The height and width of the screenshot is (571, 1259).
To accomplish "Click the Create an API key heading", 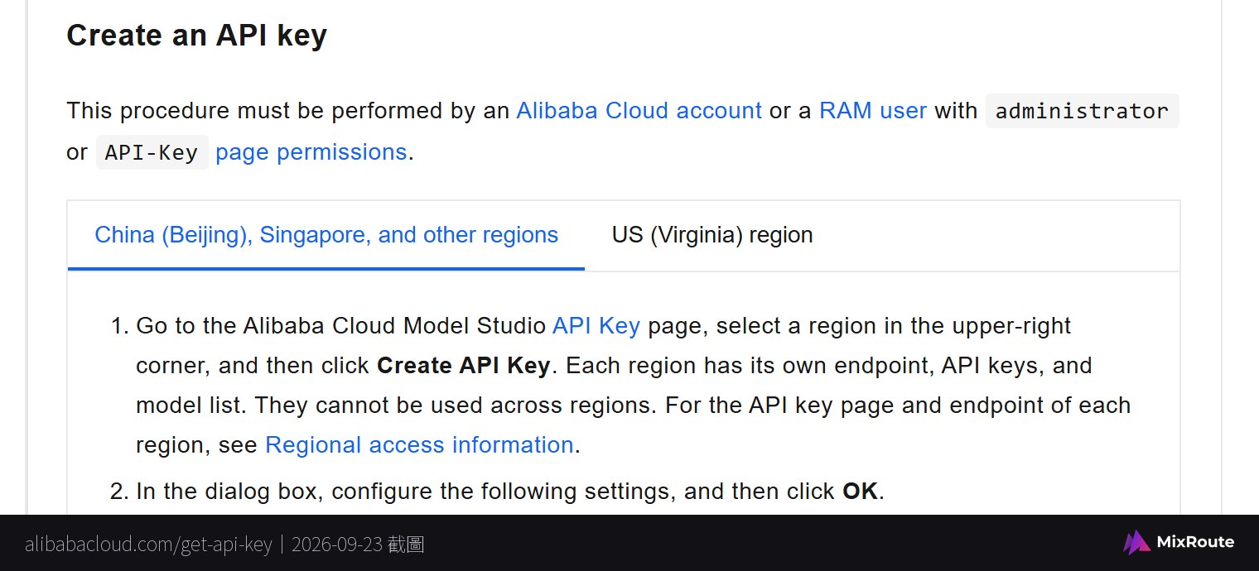I will (x=196, y=36).
